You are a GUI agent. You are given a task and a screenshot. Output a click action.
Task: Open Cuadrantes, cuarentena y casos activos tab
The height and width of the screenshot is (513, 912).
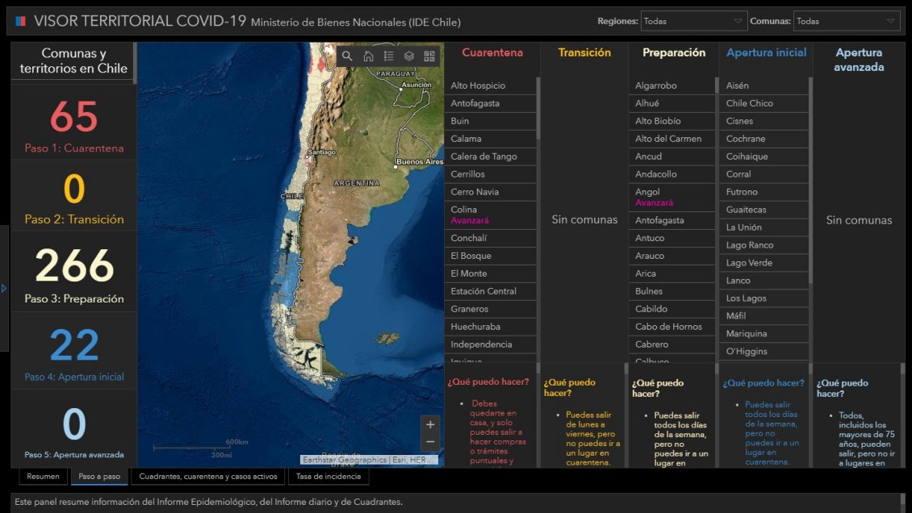(207, 477)
